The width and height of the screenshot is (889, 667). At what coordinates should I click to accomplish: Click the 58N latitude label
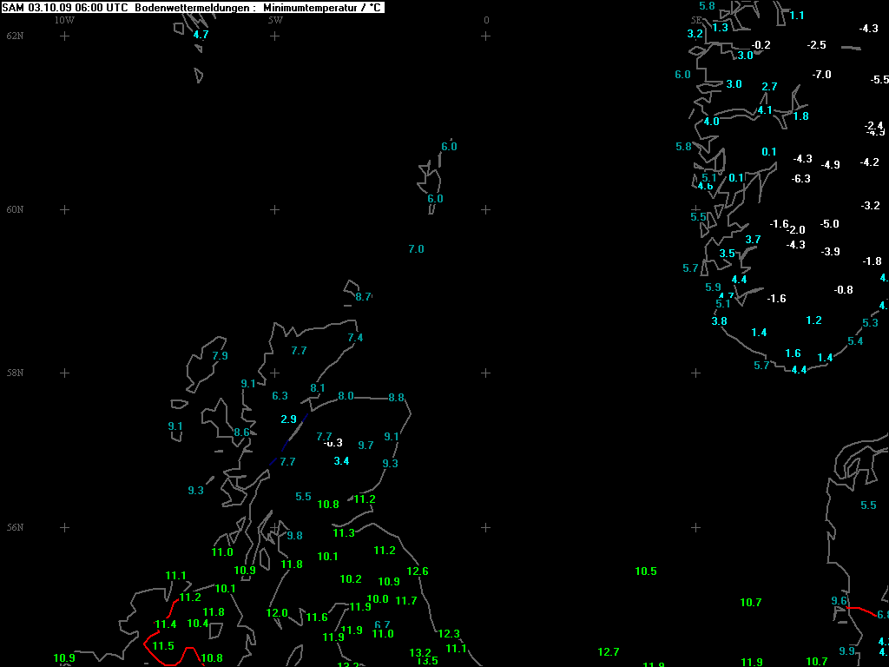click(15, 373)
